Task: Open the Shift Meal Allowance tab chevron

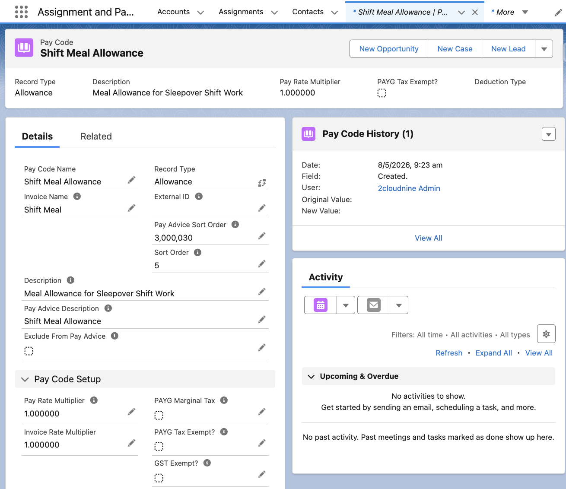Action: tap(461, 13)
